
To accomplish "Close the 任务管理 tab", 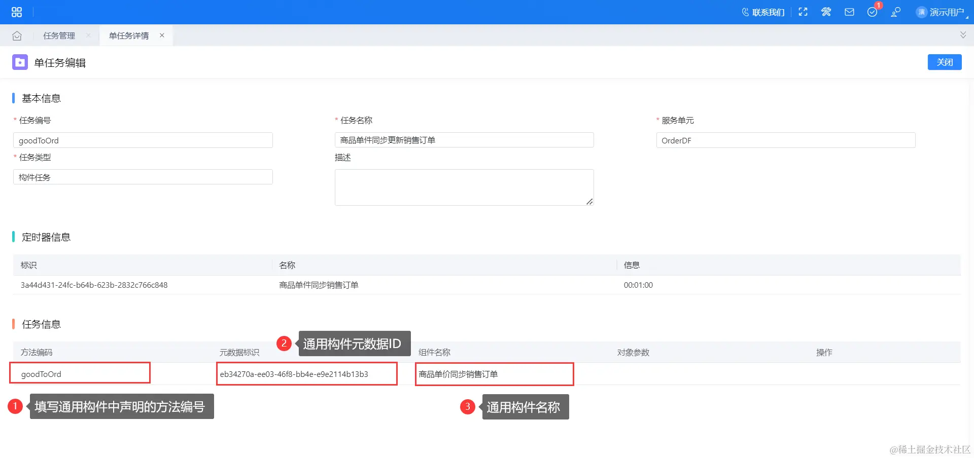I will [x=88, y=35].
